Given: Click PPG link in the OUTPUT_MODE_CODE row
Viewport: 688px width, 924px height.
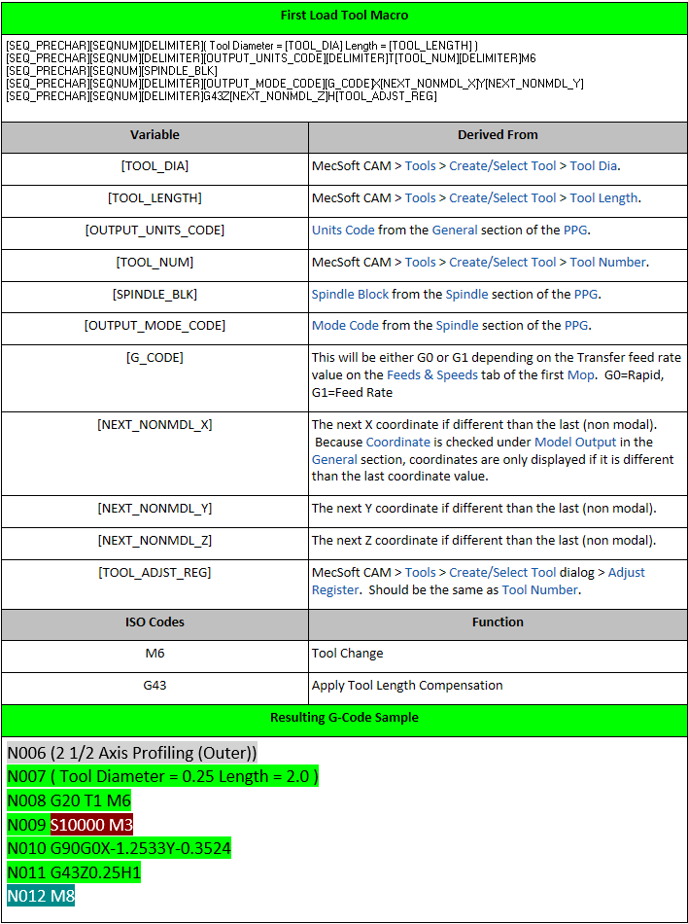Looking at the screenshot, I should pyautogui.click(x=576, y=326).
